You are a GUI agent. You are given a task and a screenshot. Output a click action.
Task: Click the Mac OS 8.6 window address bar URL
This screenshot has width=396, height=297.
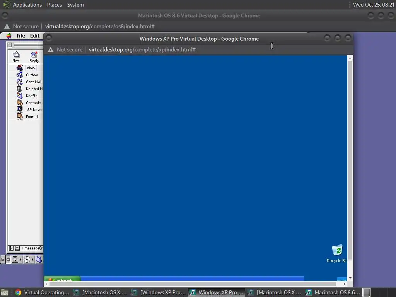[100, 26]
